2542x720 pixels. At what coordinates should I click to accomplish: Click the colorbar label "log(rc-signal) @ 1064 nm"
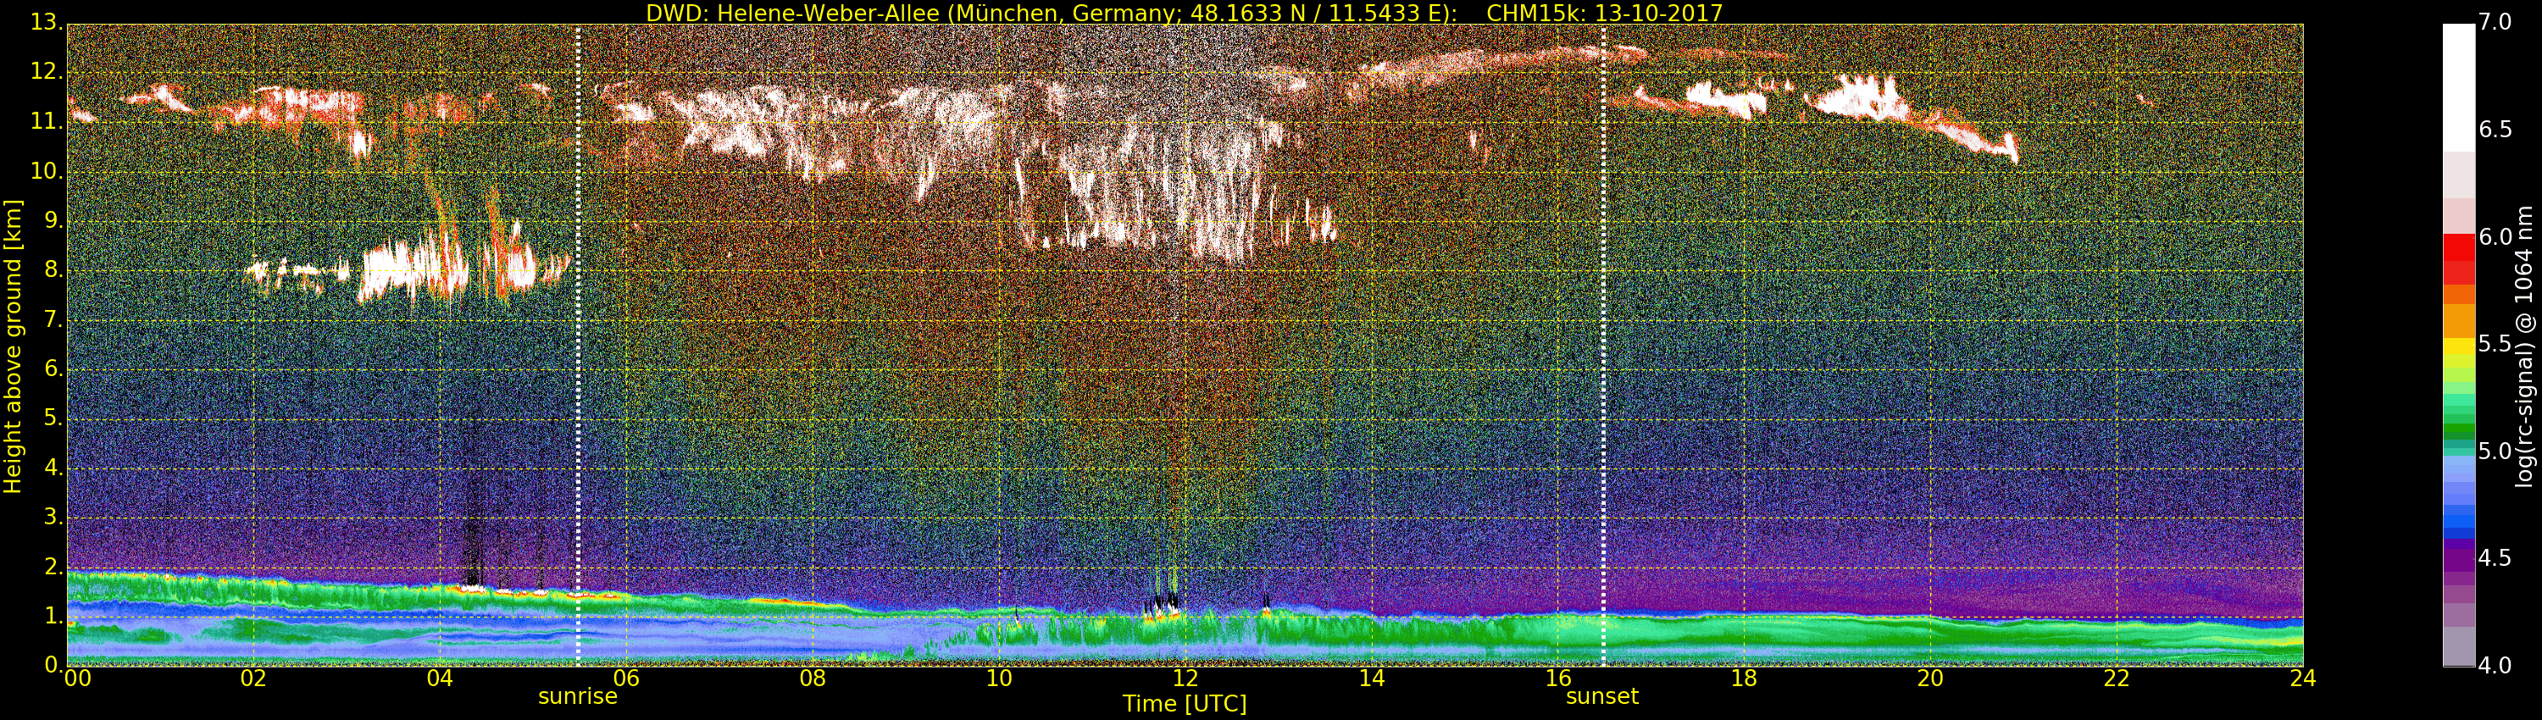2523,346
